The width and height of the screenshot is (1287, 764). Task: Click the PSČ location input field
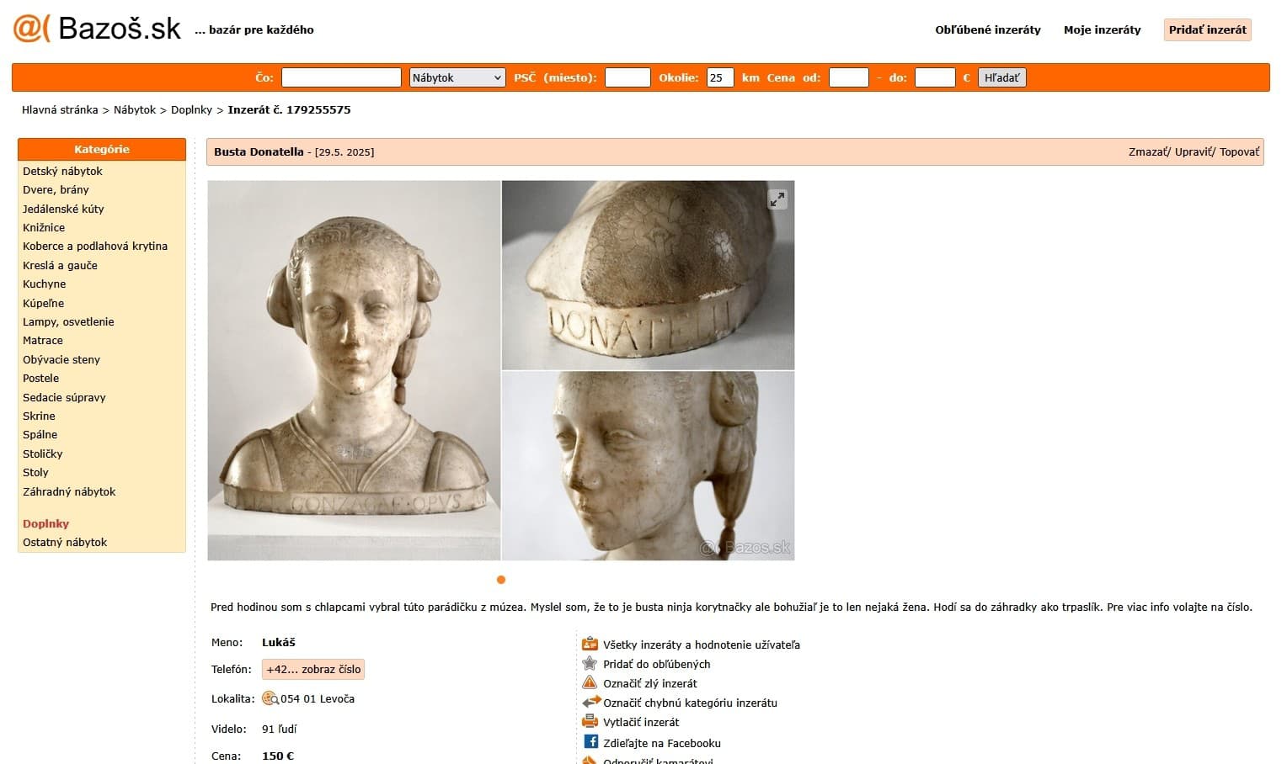click(x=627, y=77)
